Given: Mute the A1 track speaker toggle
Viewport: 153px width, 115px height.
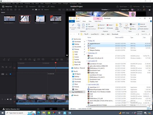Looking at the screenshot, I should (8, 99).
